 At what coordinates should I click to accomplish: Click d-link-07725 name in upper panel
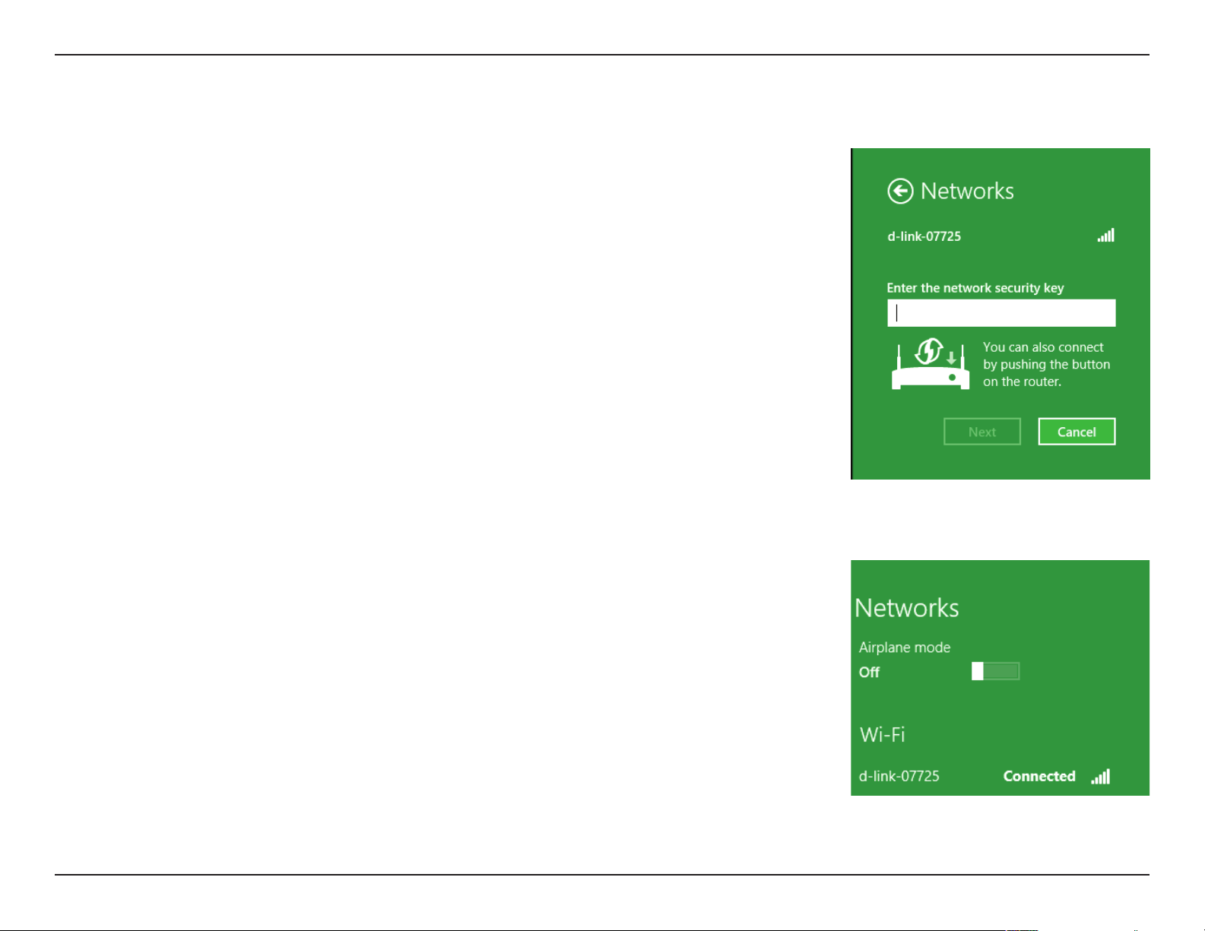click(x=924, y=236)
